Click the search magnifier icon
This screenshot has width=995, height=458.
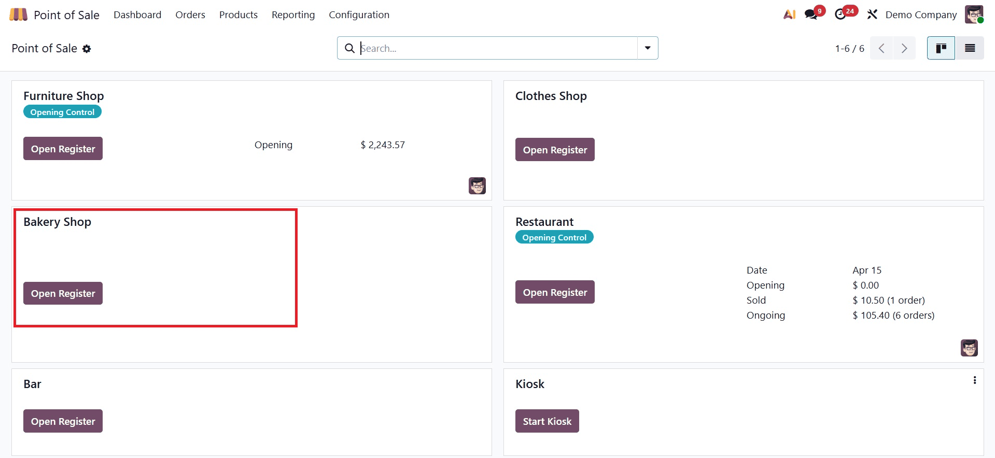[x=350, y=48]
